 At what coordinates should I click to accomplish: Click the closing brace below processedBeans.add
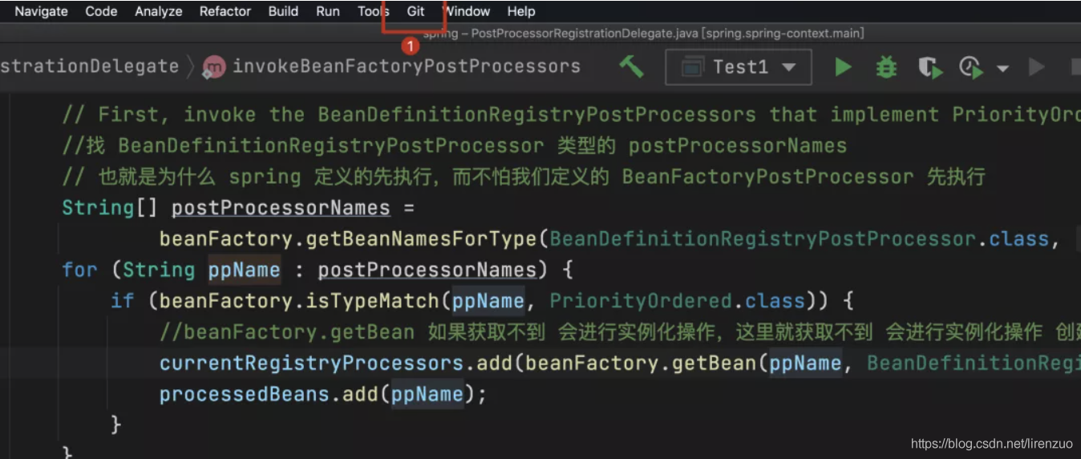pos(116,424)
